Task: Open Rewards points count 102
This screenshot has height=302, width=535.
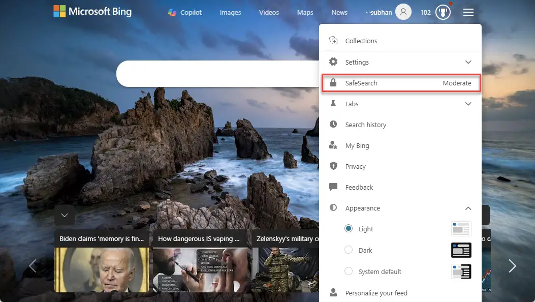Action: click(425, 13)
